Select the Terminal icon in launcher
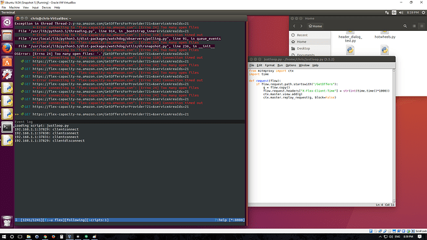427x240 pixels. coord(7,127)
